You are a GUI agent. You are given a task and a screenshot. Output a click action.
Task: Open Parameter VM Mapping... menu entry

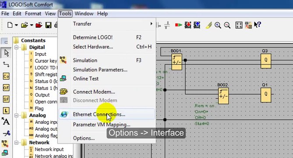click(x=107, y=125)
